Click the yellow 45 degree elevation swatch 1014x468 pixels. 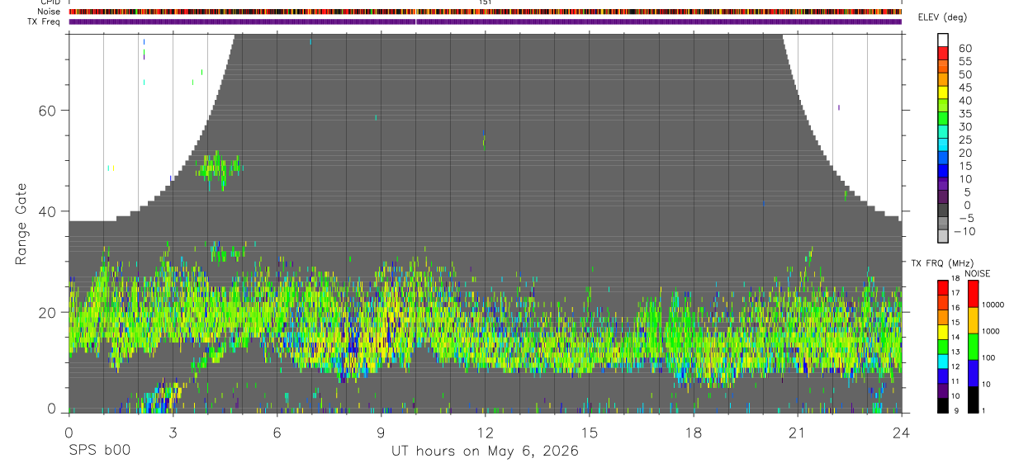(x=944, y=92)
